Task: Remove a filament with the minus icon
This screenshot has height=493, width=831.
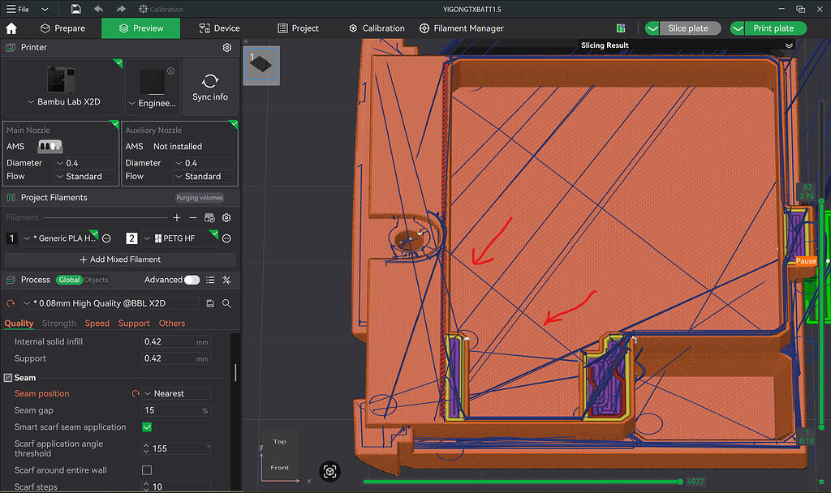Action: [193, 217]
